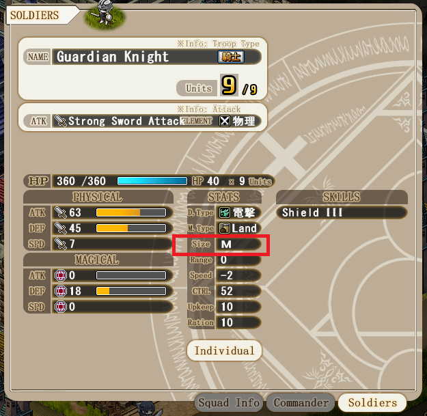Click the magical DEF red orb icon

[60, 291]
